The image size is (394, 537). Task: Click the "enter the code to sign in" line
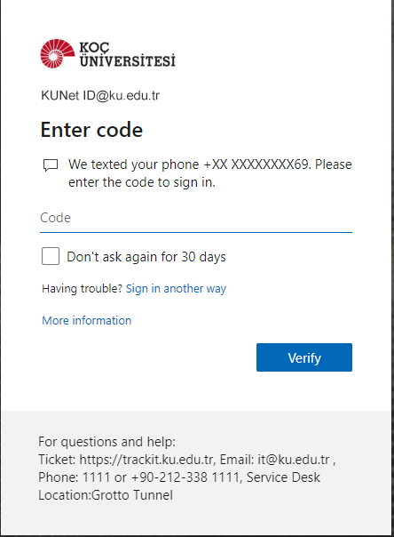click(142, 182)
